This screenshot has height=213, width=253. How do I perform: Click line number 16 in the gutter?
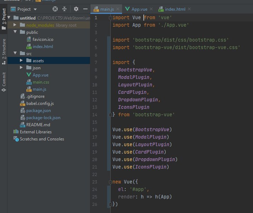pos(95,130)
